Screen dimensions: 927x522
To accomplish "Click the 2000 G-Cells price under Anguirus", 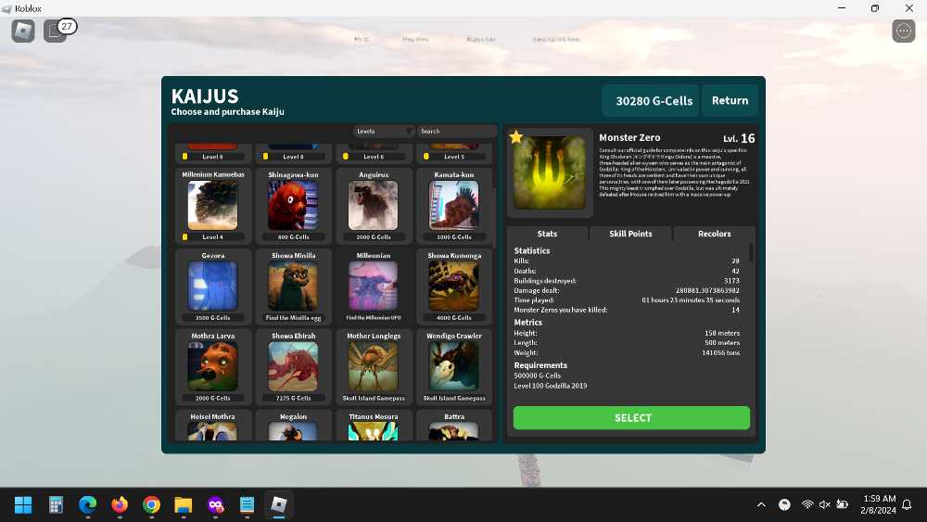I will point(373,237).
